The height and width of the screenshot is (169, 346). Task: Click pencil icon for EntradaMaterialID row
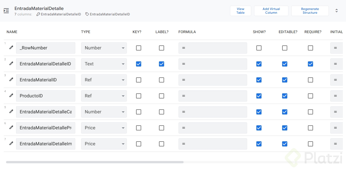[11, 80]
